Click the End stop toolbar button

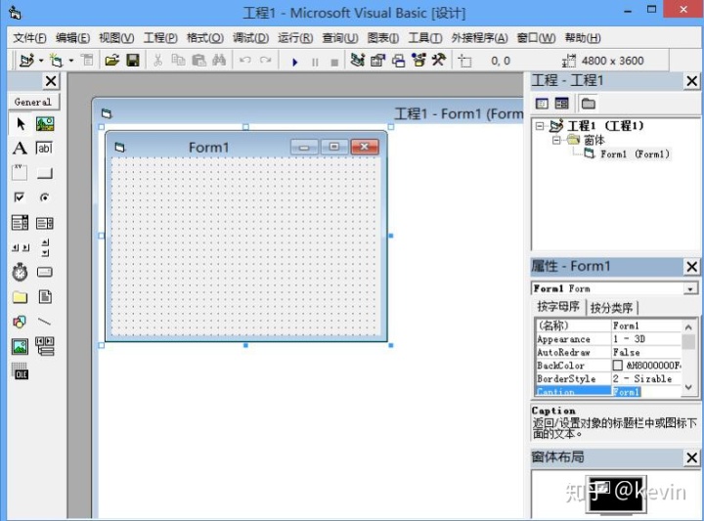coord(334,63)
